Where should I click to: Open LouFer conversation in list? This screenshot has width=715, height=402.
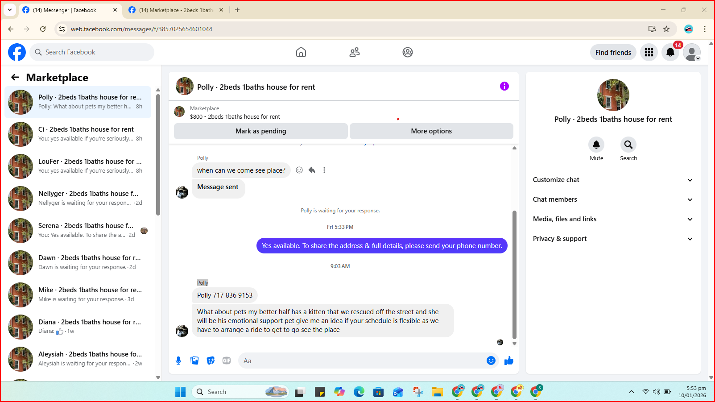[x=78, y=166]
